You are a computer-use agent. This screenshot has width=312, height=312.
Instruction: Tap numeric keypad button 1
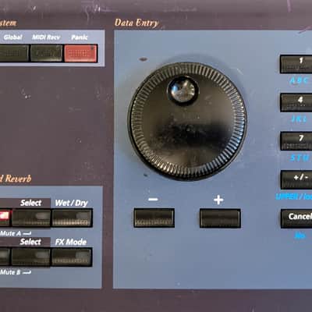296,64
